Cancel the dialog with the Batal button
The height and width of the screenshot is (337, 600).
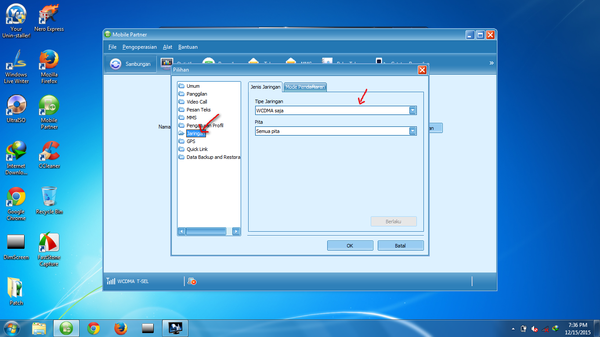[401, 246]
